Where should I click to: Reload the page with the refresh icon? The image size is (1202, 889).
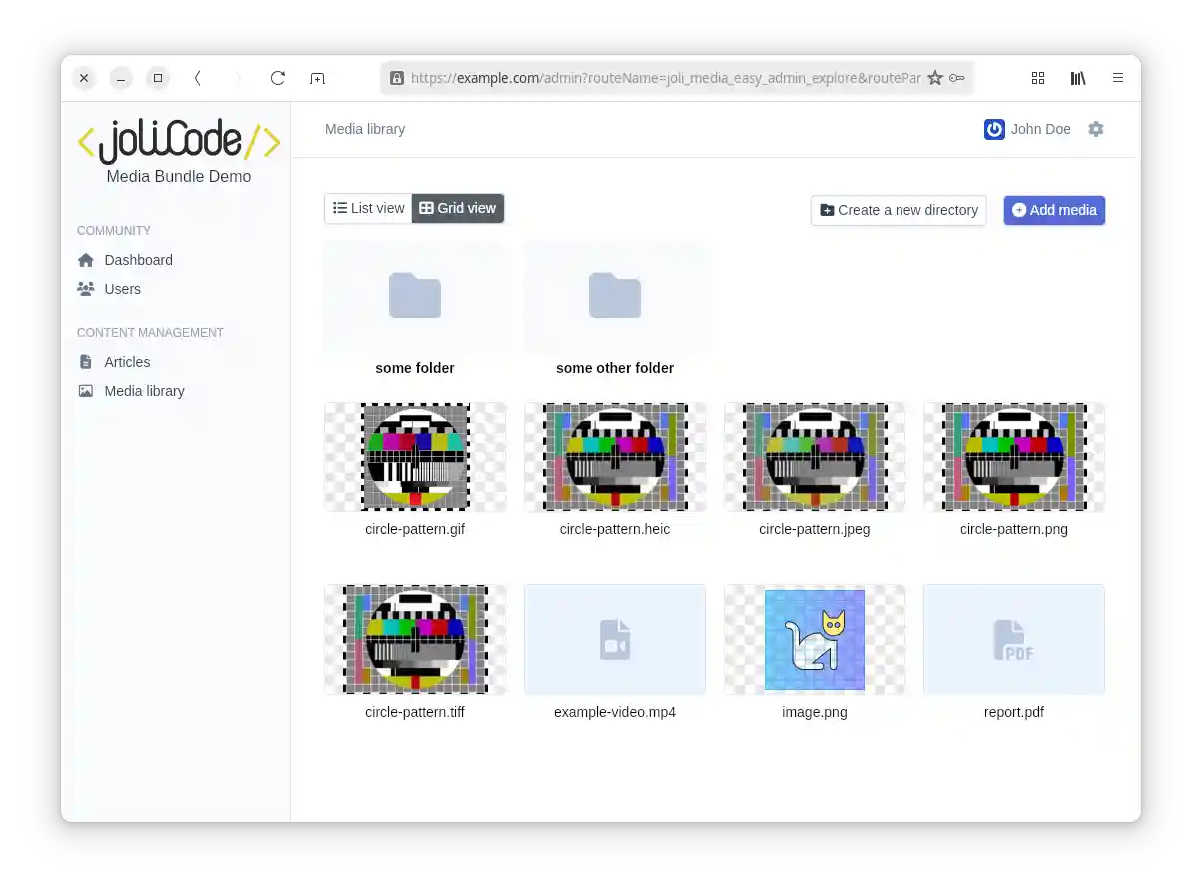tap(278, 78)
